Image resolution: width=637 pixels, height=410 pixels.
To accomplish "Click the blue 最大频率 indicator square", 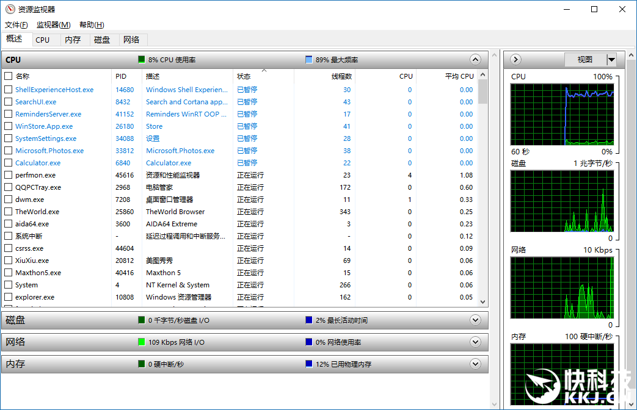I will coord(309,60).
